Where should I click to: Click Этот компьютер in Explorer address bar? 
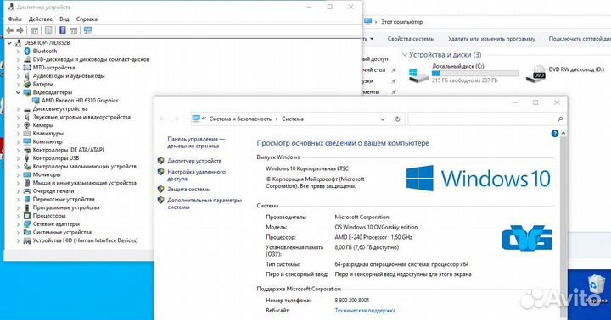click(x=401, y=22)
